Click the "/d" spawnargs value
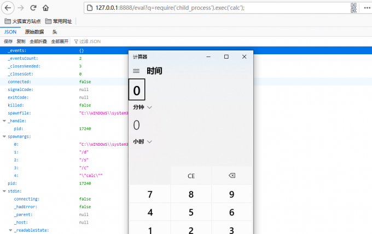This screenshot has height=234, width=372. click(x=84, y=152)
